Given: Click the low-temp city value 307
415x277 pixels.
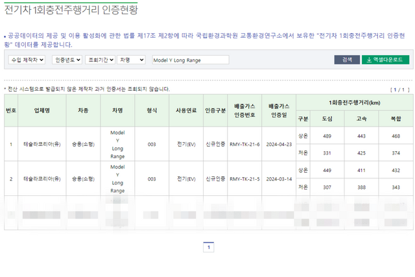Looking at the screenshot, I should click(327, 187).
